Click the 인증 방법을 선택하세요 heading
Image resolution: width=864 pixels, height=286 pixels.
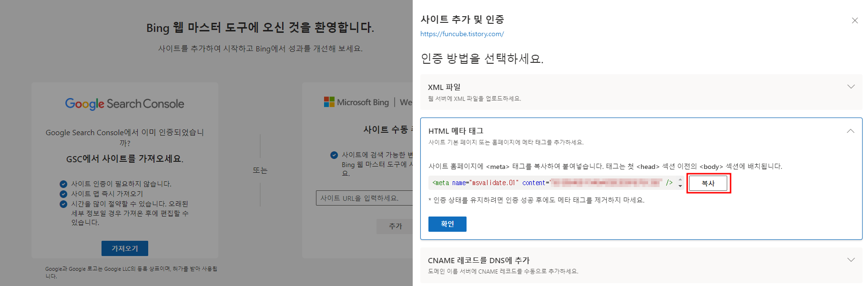tap(482, 59)
